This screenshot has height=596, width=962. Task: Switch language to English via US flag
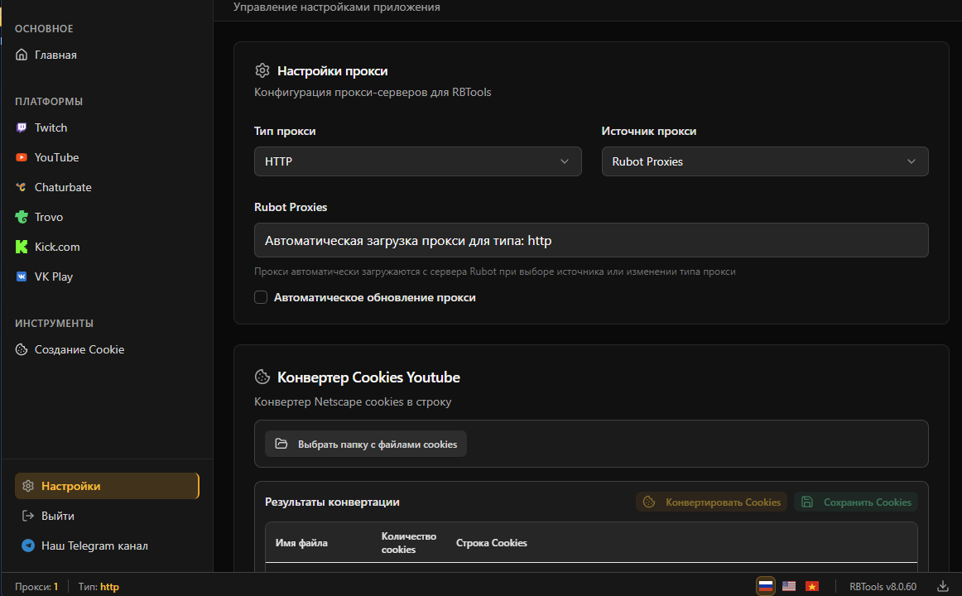click(x=789, y=586)
